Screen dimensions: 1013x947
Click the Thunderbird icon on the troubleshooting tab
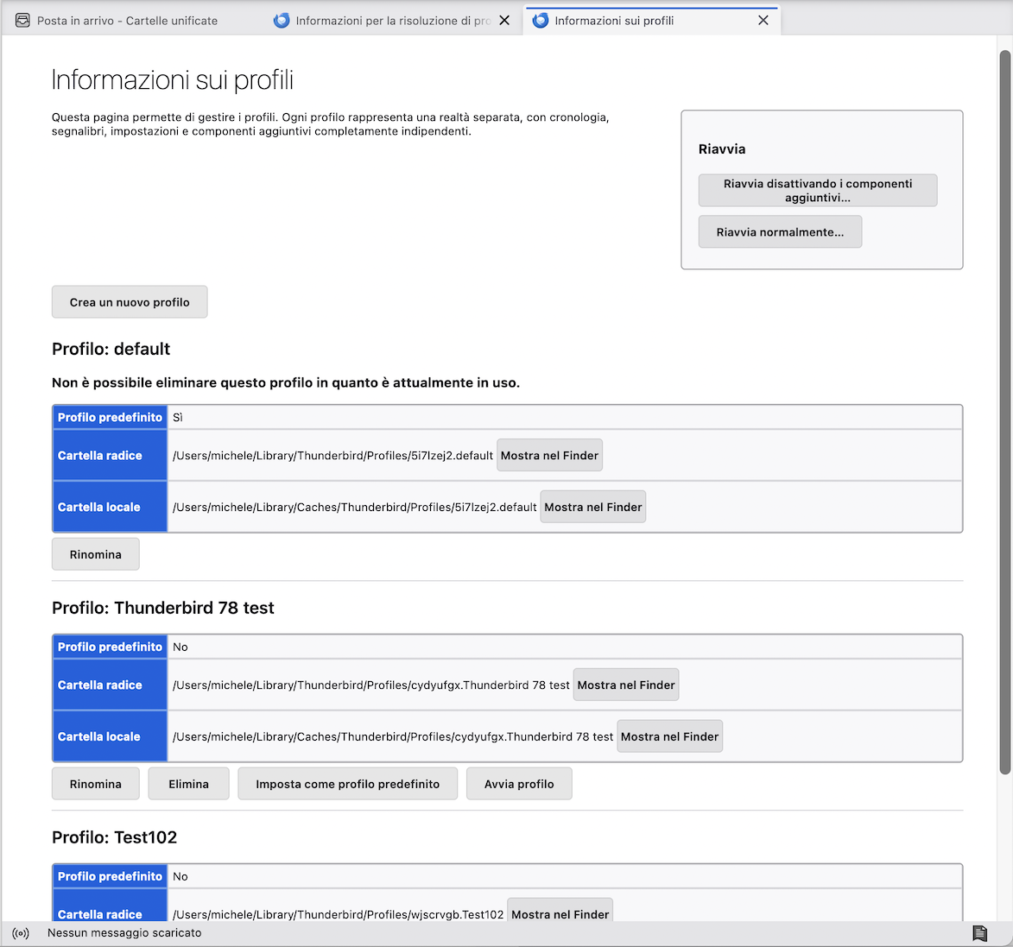(x=281, y=21)
